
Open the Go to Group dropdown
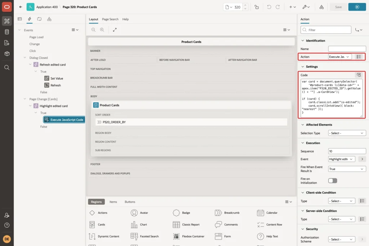(359, 30)
